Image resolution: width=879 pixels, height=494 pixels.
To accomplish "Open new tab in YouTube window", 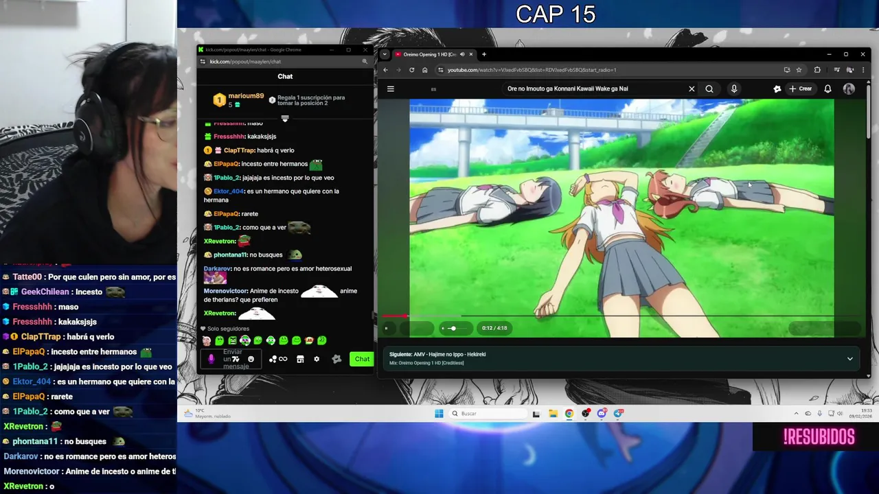I will click(x=483, y=54).
